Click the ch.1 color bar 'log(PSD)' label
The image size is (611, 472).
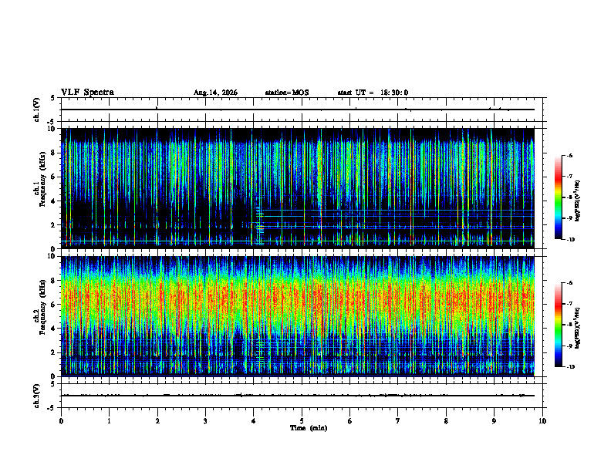pyautogui.click(x=578, y=201)
